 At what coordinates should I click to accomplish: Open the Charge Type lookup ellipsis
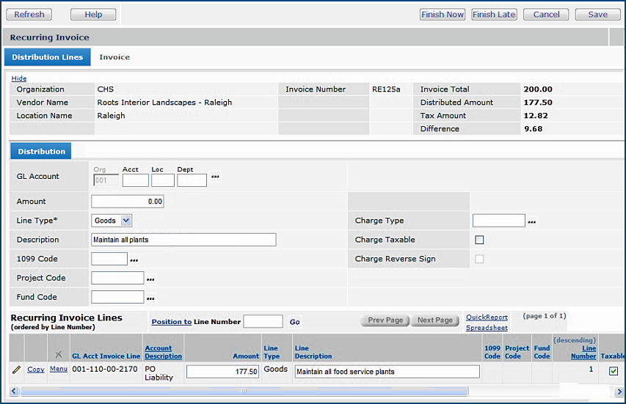point(531,221)
